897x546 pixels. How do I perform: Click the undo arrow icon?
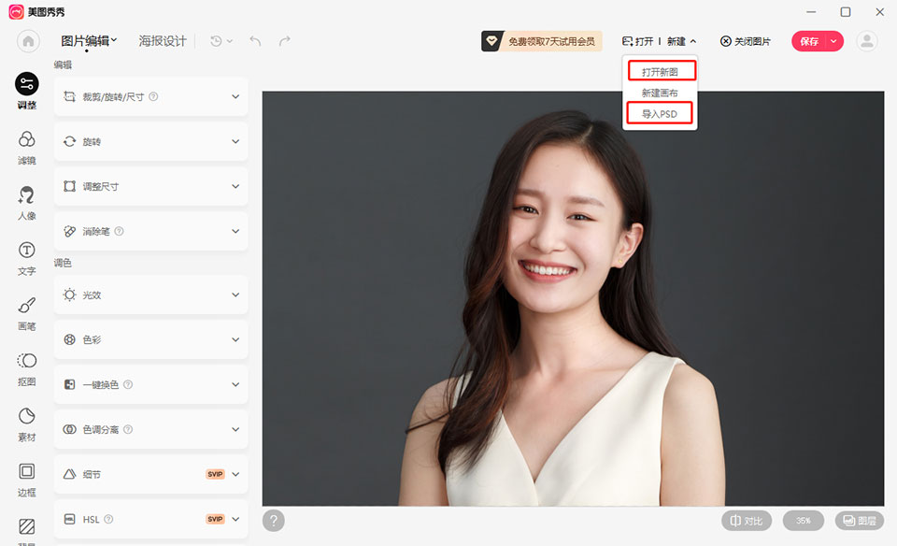255,41
